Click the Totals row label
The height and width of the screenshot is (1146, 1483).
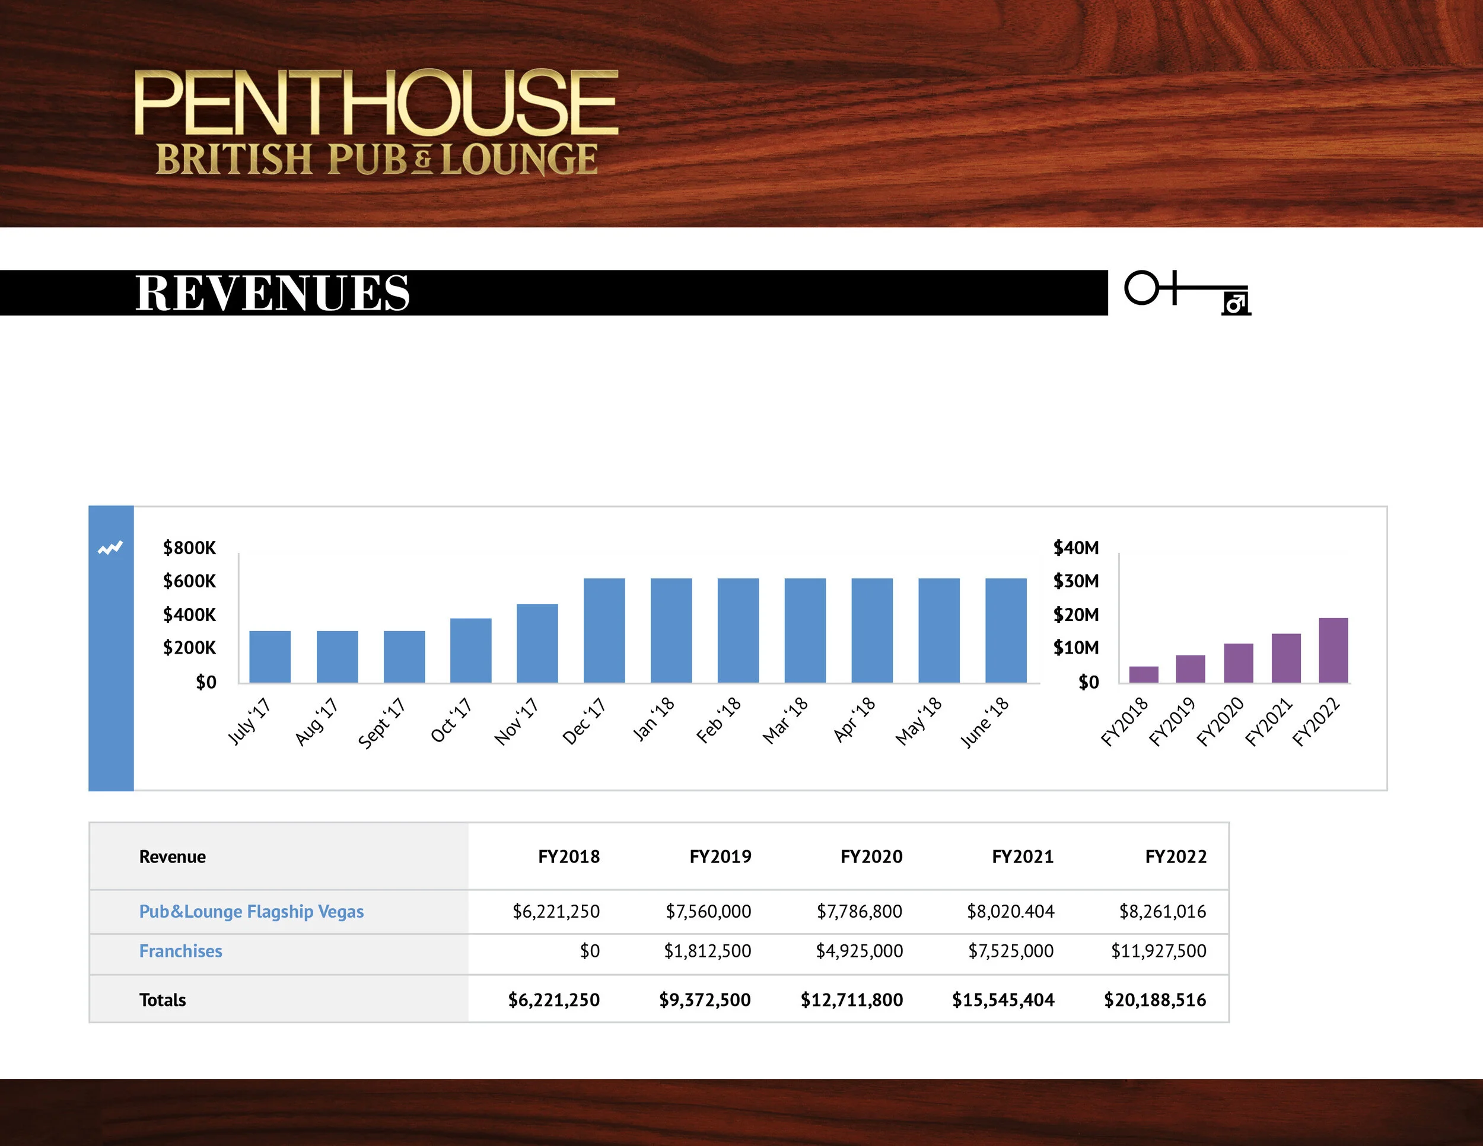[163, 999]
